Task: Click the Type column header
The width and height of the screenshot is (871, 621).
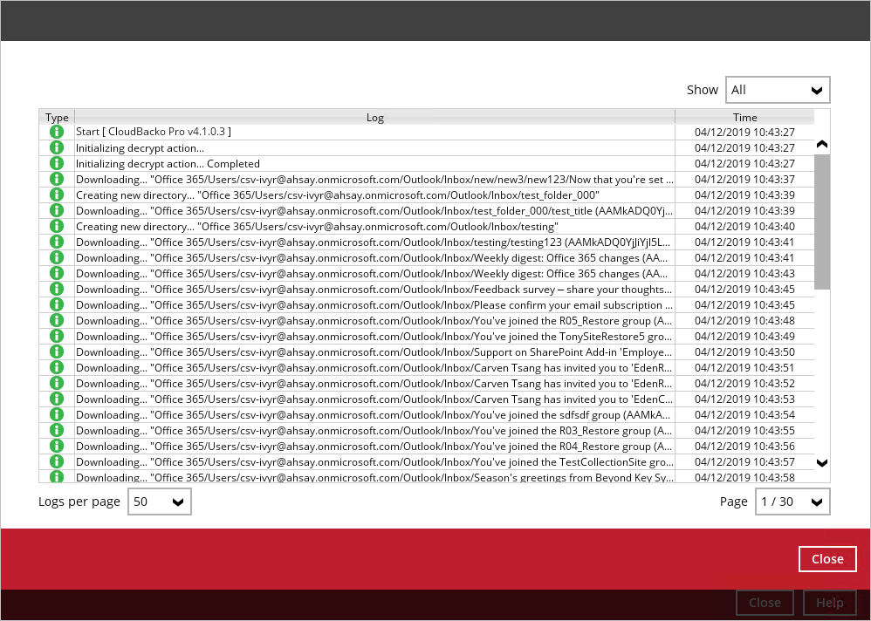Action: [57, 117]
